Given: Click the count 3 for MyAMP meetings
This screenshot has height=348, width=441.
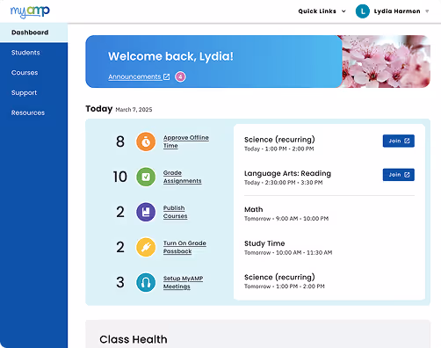Looking at the screenshot, I should [120, 282].
